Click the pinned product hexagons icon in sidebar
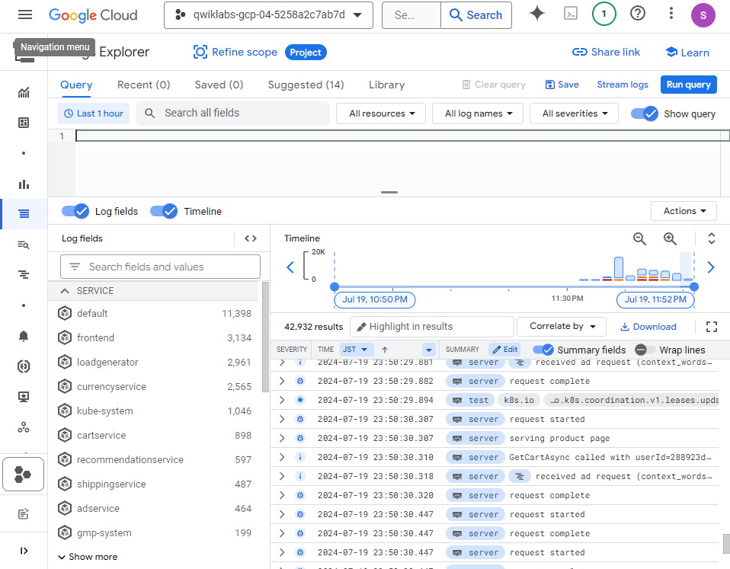The width and height of the screenshot is (730, 569). pos(23,475)
